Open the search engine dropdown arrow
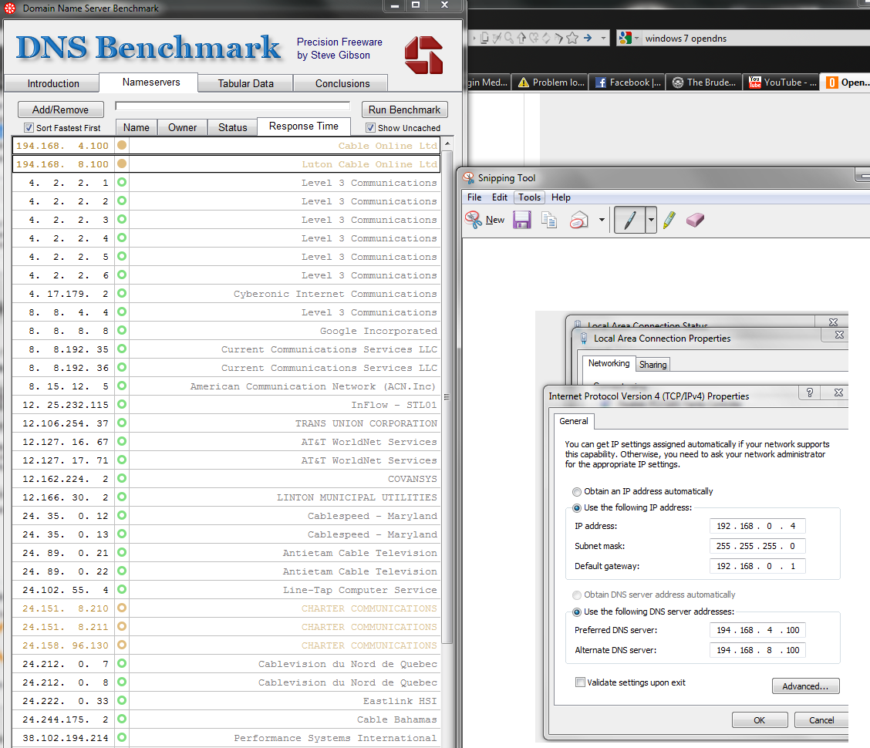The width and height of the screenshot is (870, 748). (636, 39)
